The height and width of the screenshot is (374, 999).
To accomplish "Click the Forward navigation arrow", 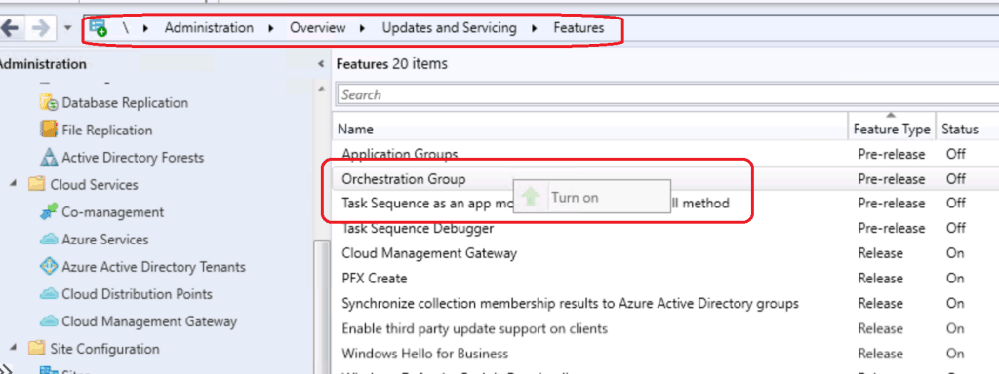I will [40, 28].
